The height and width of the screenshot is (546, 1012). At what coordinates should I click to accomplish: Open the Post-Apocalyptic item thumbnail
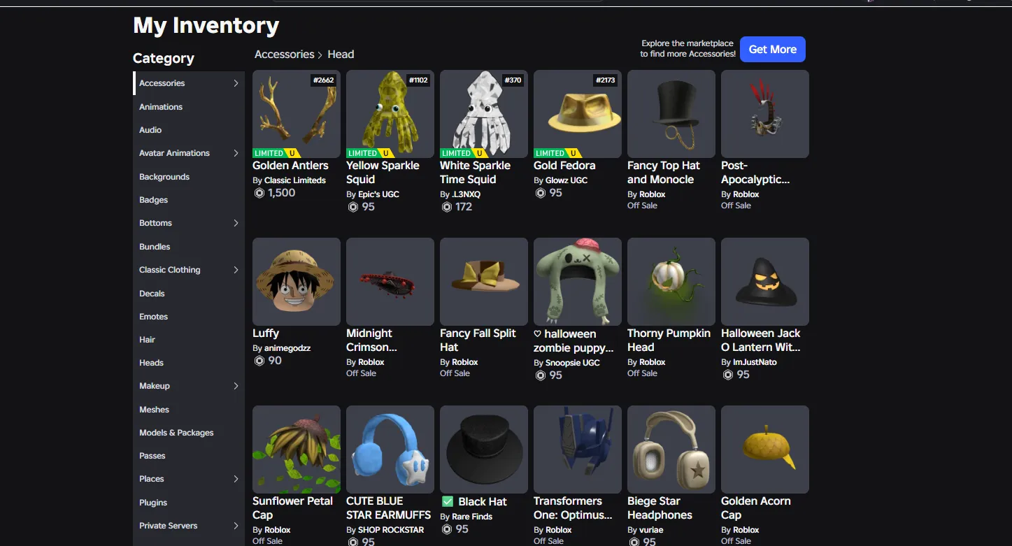(x=765, y=114)
